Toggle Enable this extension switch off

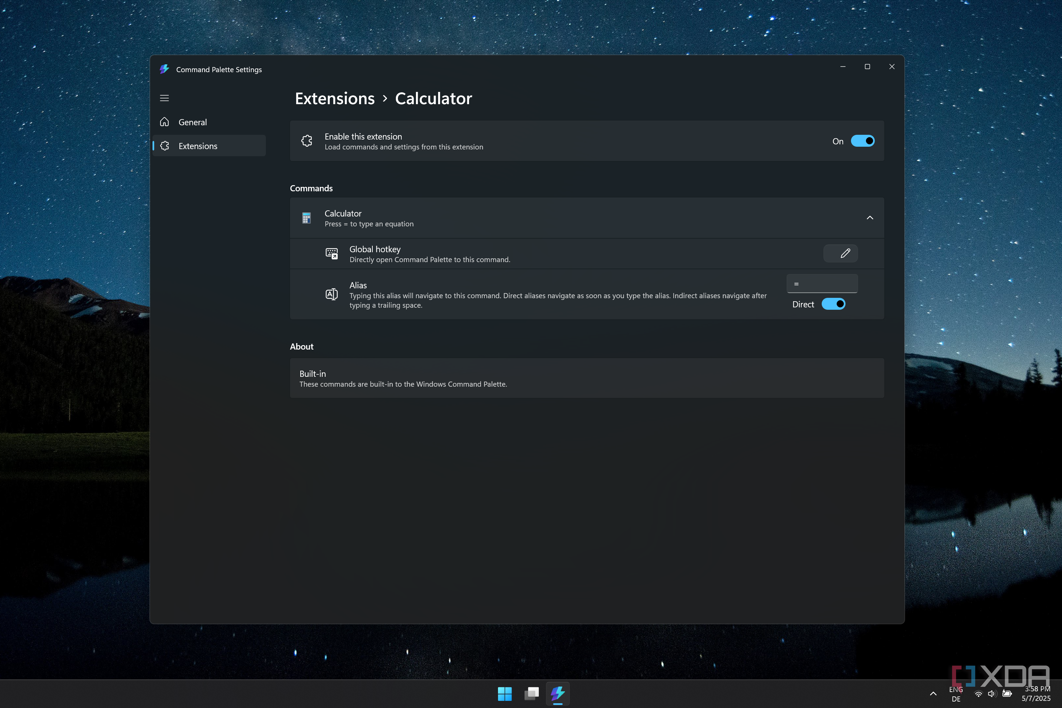(863, 141)
